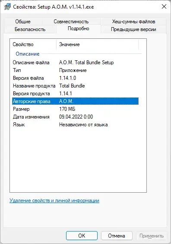The width and height of the screenshot is (171, 244).
Task: Click the value Независимо от языка
Action: pos(83,125)
